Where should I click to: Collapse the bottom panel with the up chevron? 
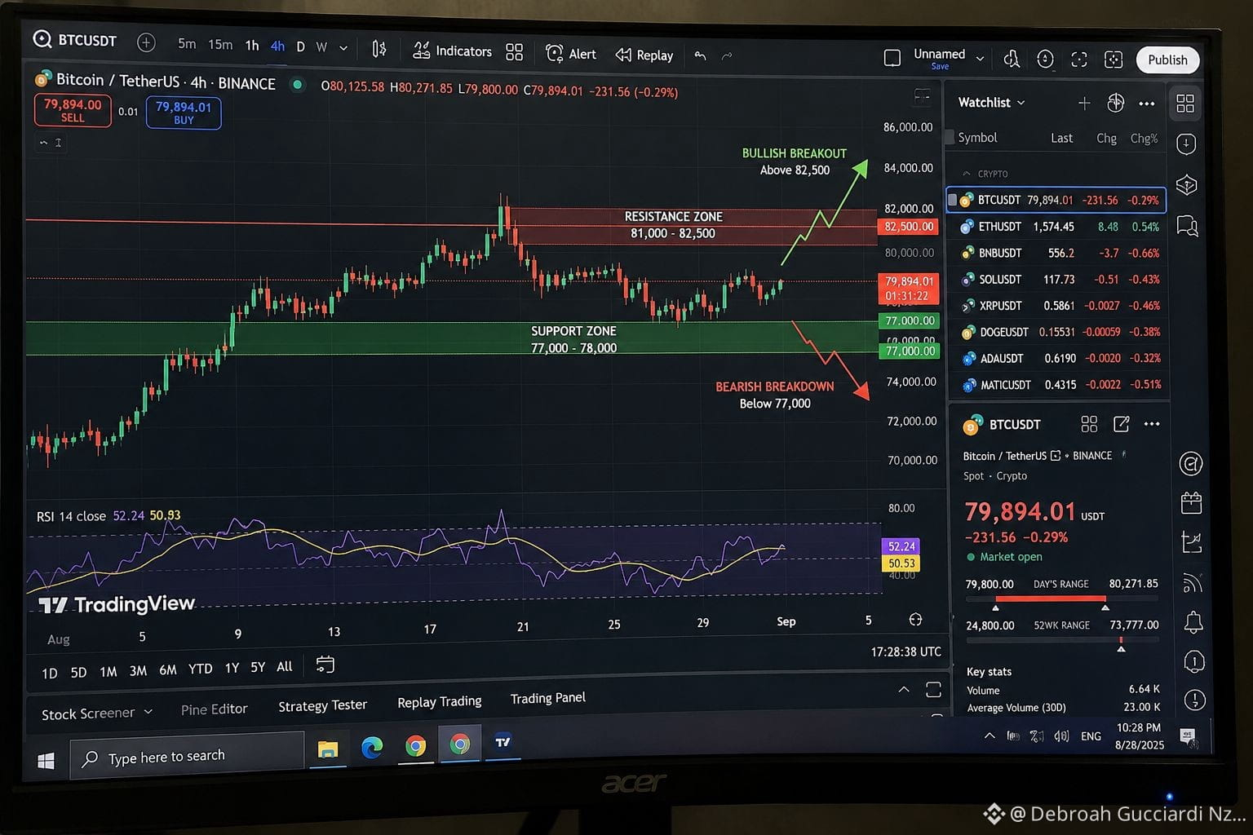coord(903,690)
